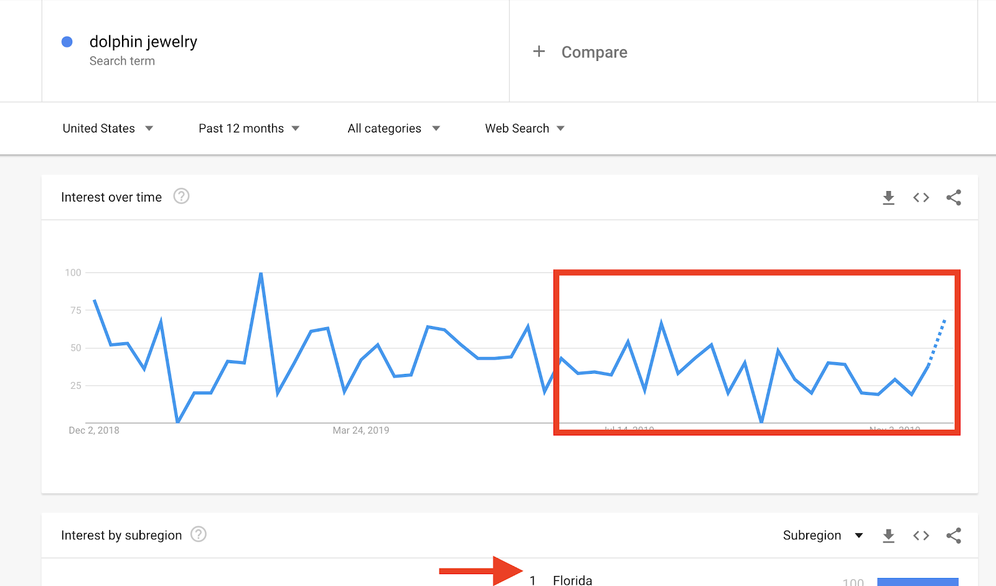996x586 pixels.
Task: Download Interest over time data
Action: [x=888, y=198]
